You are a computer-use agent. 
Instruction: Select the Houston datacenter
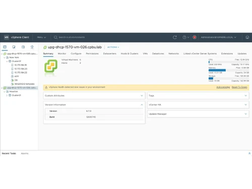click(14, 92)
